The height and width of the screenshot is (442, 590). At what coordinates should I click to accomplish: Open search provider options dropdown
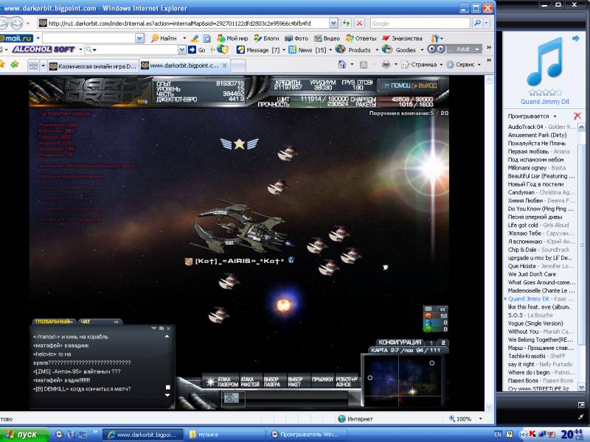click(x=487, y=24)
